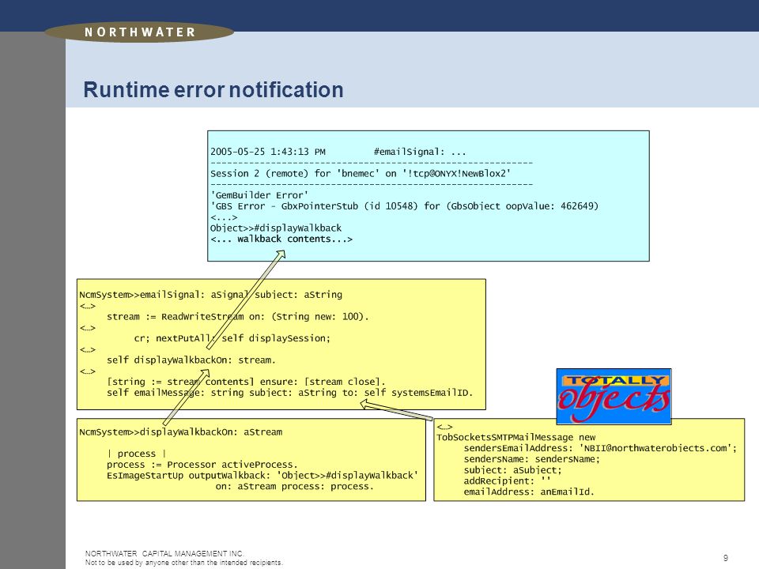This screenshot has width=759, height=569.
Task: Click 'TobSocketsSMTPMailMessage new' line
Action: (x=516, y=437)
